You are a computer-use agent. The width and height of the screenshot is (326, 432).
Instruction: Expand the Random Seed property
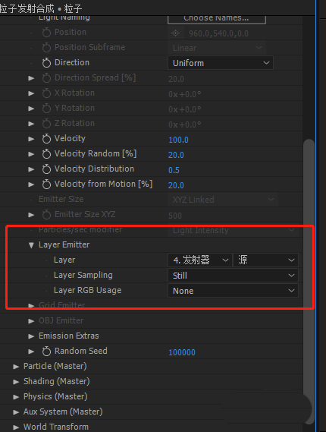[31, 352]
